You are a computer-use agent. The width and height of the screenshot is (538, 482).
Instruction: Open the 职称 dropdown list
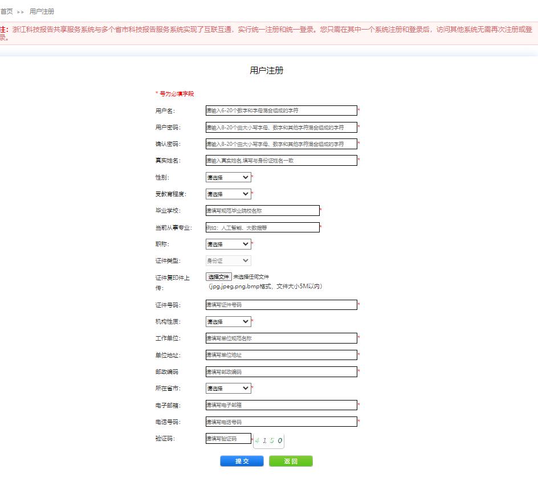pos(228,244)
